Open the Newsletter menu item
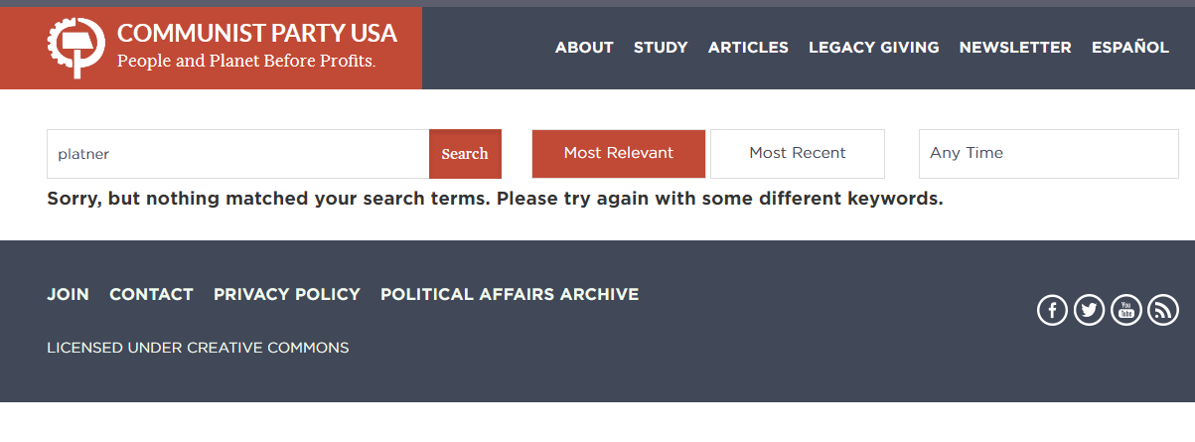 [1015, 48]
